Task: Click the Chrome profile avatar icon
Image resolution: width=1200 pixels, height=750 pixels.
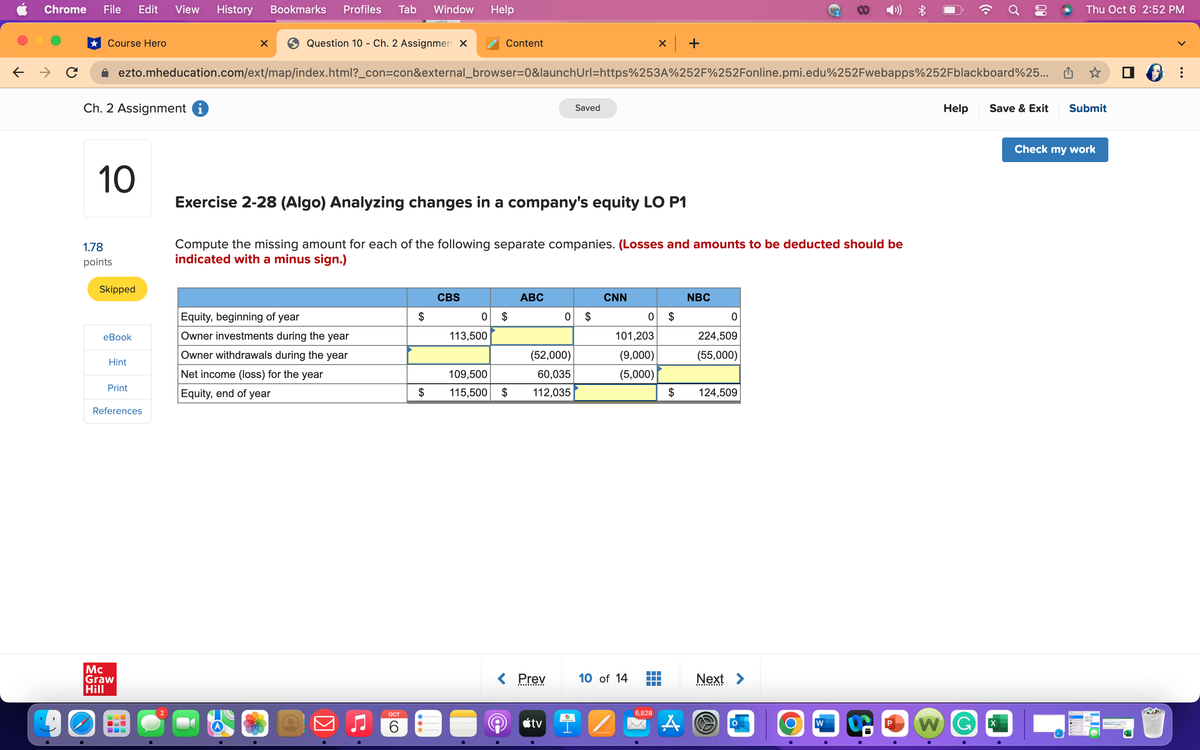Action: tap(1155, 72)
